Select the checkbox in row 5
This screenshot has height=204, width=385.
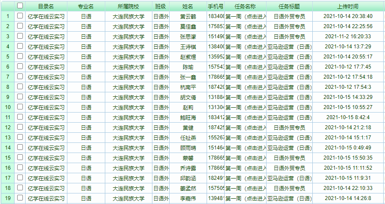[20, 56]
